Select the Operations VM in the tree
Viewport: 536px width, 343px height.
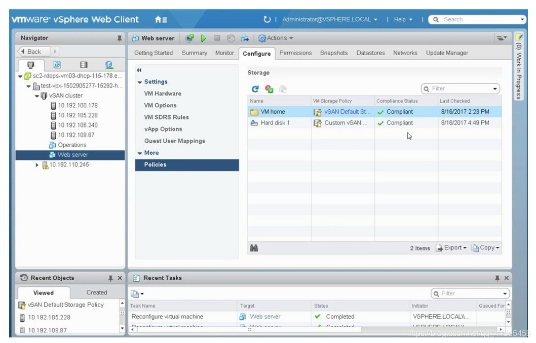tap(72, 145)
